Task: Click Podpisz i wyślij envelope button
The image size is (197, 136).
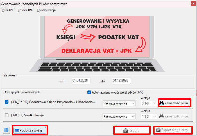Action: [x=30, y=130]
